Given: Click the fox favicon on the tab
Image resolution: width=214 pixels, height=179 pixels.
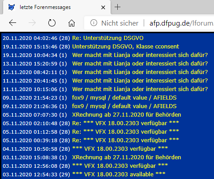Looking at the screenshot, I should click(12, 7).
